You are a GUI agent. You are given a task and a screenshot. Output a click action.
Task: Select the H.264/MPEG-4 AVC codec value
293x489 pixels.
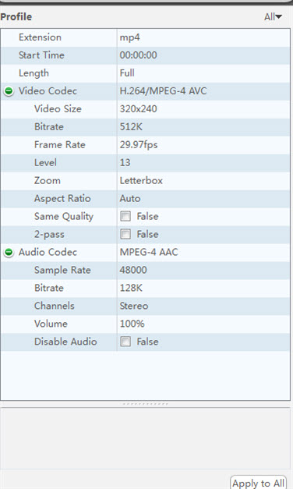163,91
